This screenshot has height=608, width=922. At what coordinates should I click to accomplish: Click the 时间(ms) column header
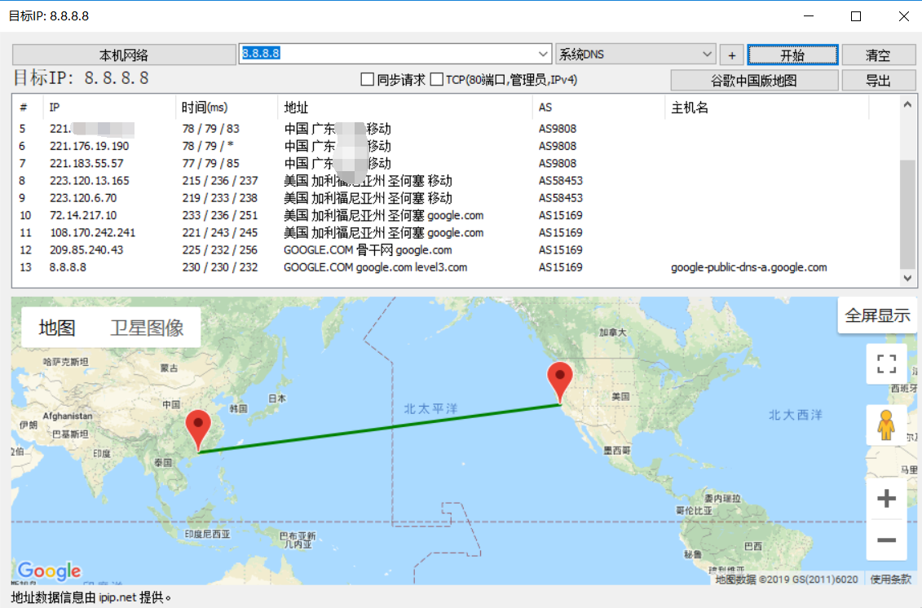227,107
